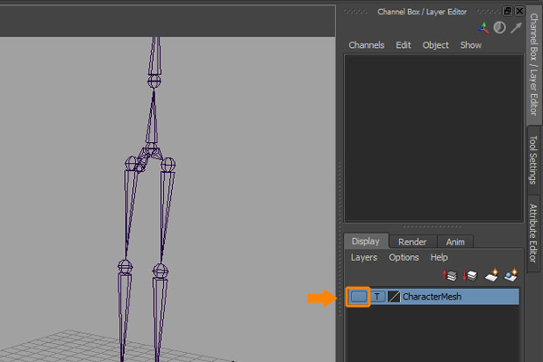This screenshot has width=543, height=362.
Task: Click the Show menu in Channel Box
Action: [471, 45]
